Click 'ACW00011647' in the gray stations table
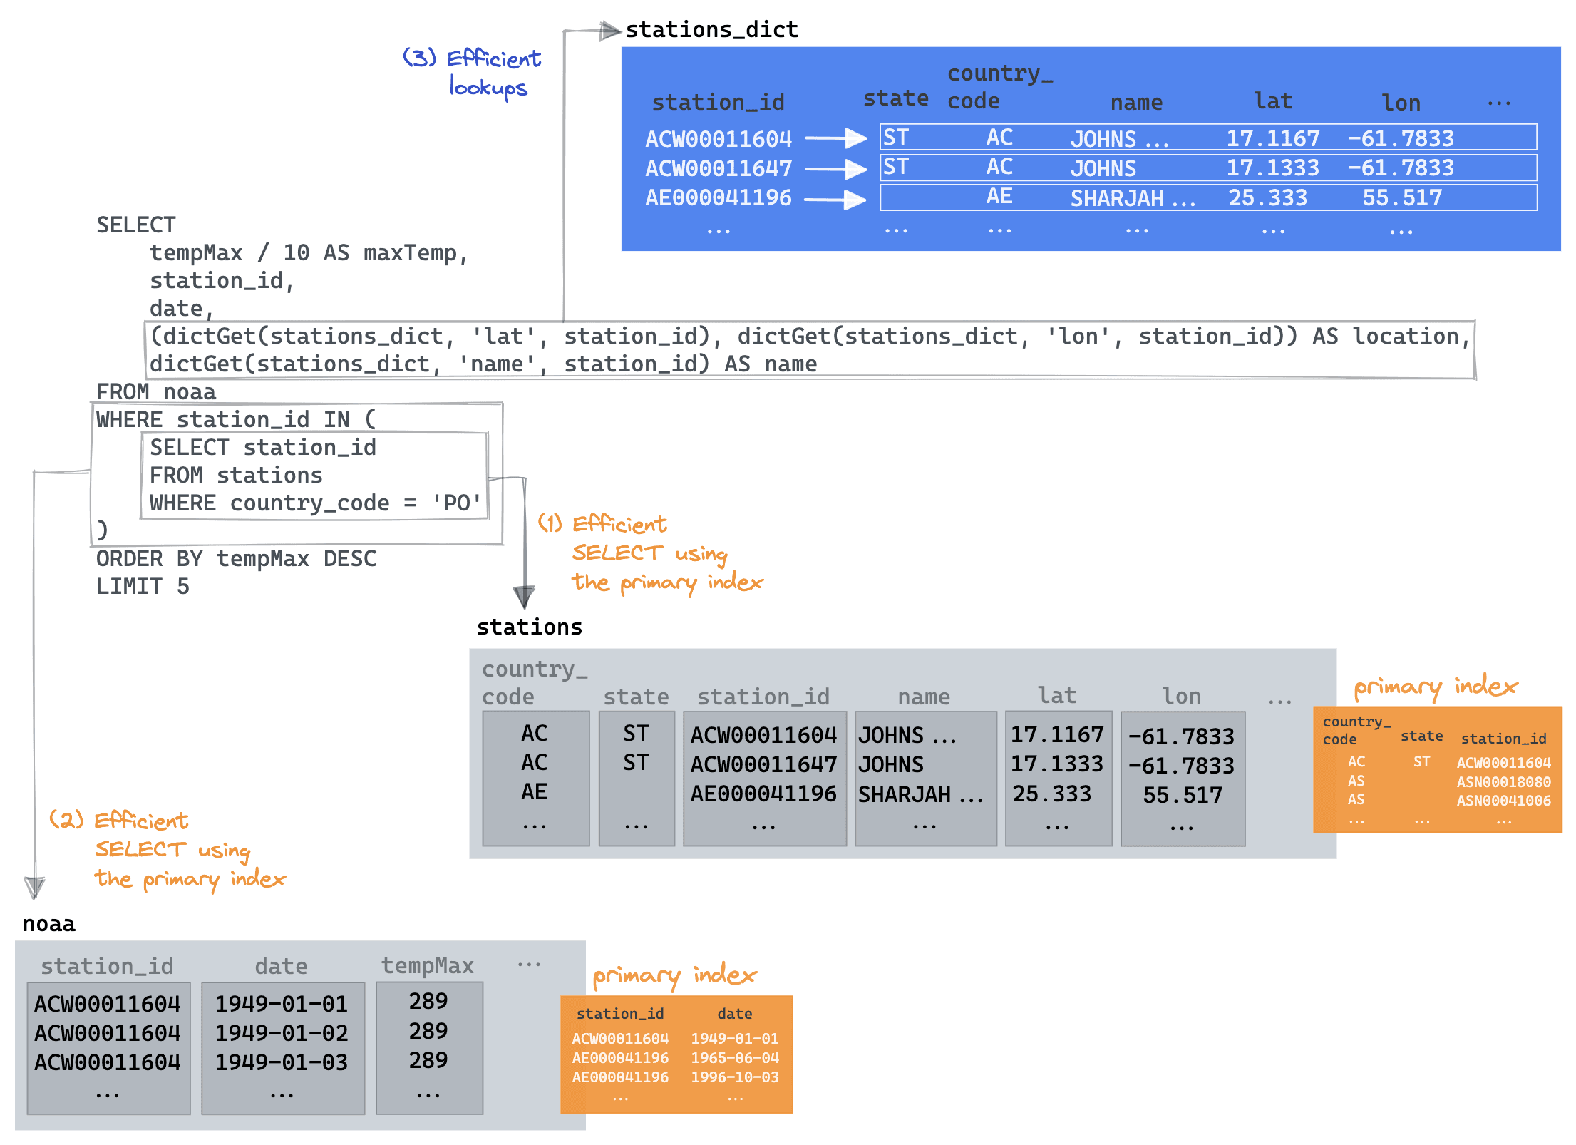 point(763,764)
